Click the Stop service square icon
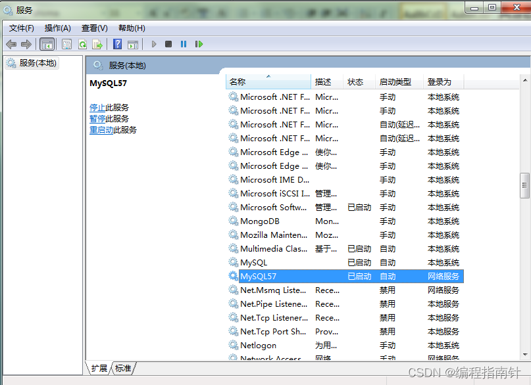The image size is (531, 385). (168, 44)
